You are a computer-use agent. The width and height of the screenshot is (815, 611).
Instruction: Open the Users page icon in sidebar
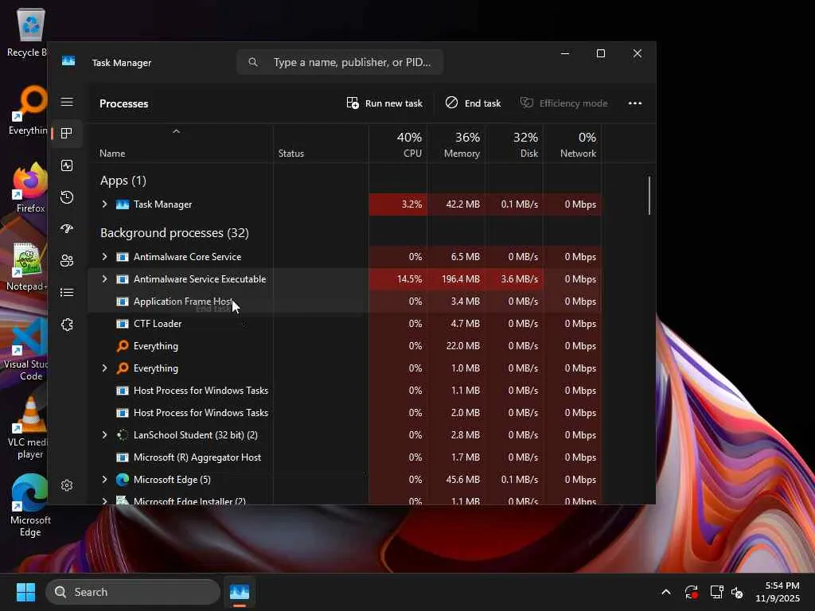[x=67, y=260]
